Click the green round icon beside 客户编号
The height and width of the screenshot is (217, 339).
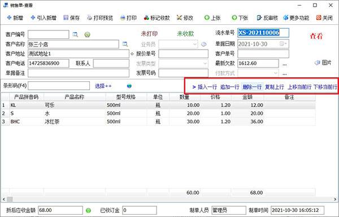(88, 34)
